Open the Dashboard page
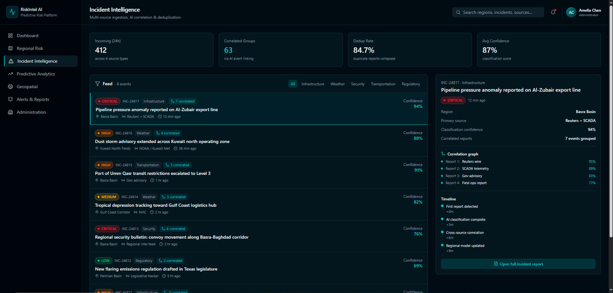The height and width of the screenshot is (293, 613). [x=41, y=36]
